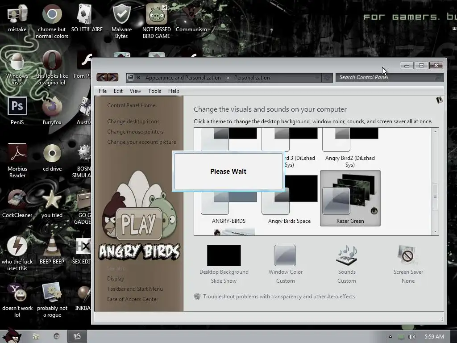The image size is (457, 343).
Task: Open 'this looks like' Opera desktop icon
Action: point(52,61)
